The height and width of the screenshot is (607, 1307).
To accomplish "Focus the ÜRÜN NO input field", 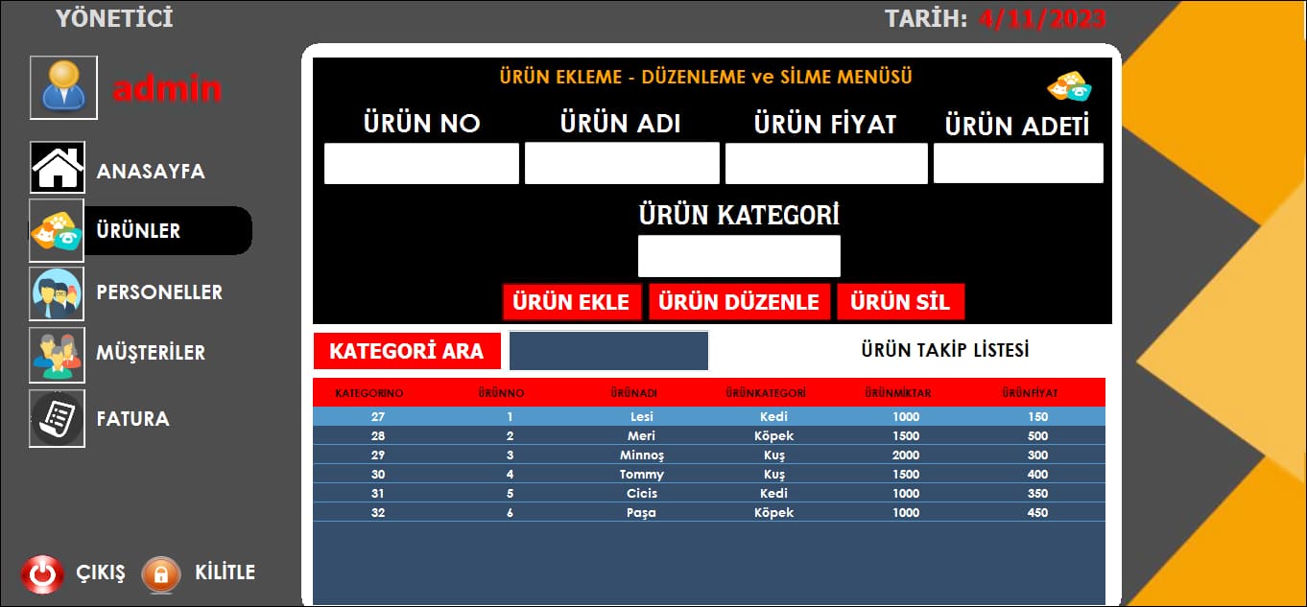I will 421,164.
